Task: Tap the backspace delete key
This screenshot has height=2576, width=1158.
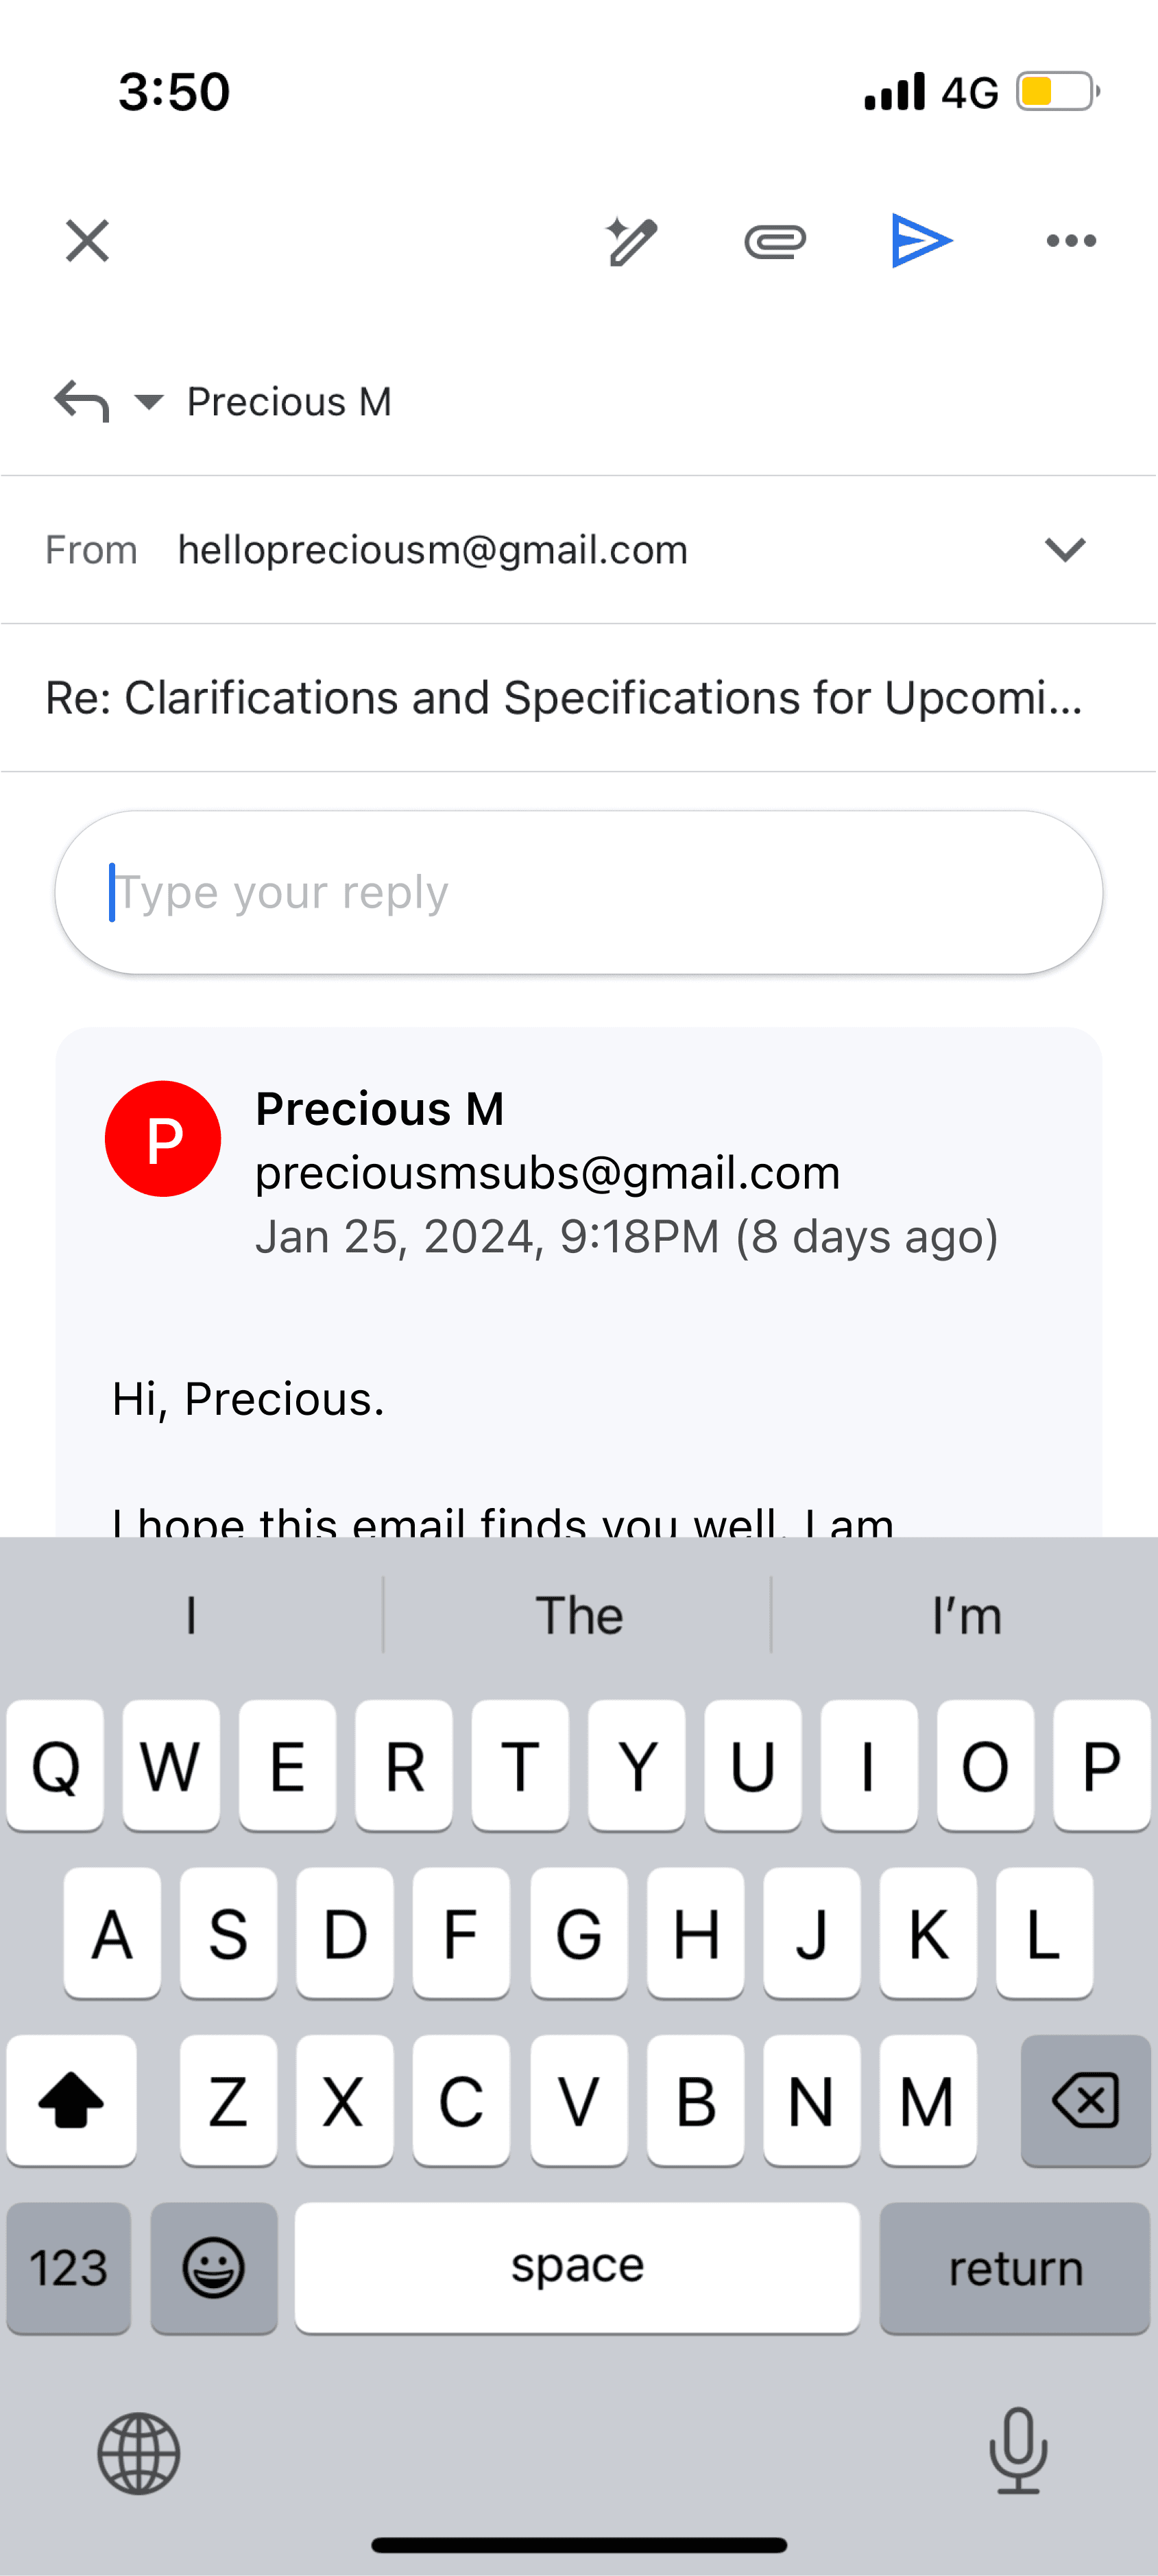Action: (1085, 2100)
